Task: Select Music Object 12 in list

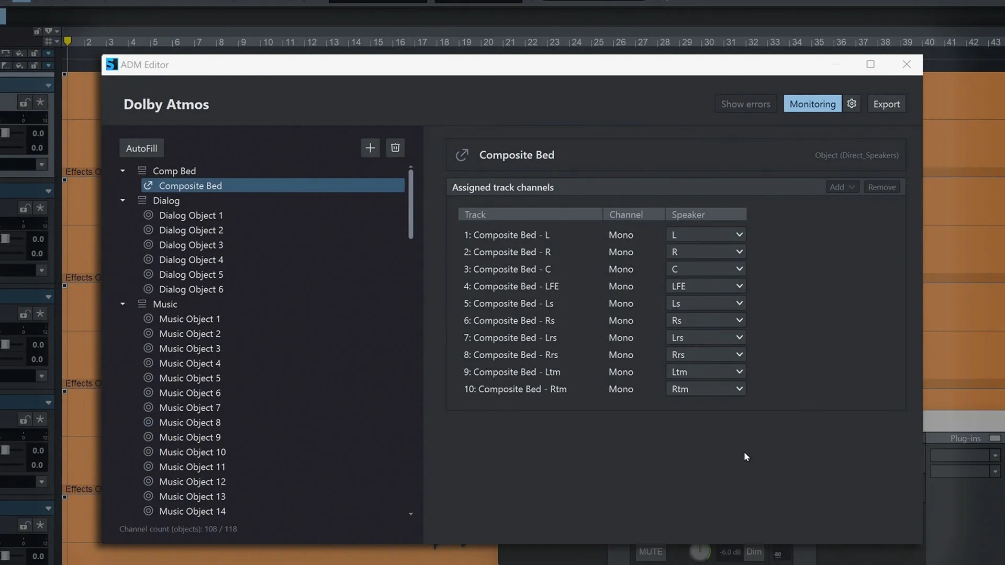Action: point(192,482)
